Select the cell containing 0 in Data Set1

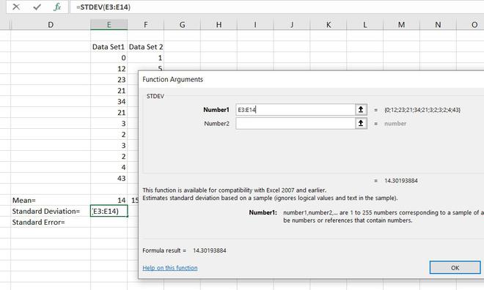[109, 58]
